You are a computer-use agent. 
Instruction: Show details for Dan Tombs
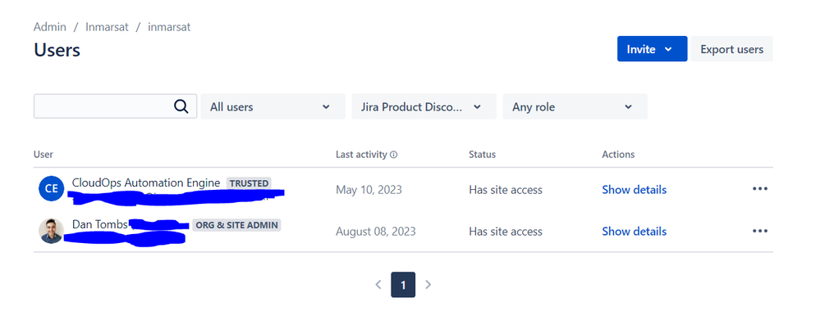coord(634,232)
